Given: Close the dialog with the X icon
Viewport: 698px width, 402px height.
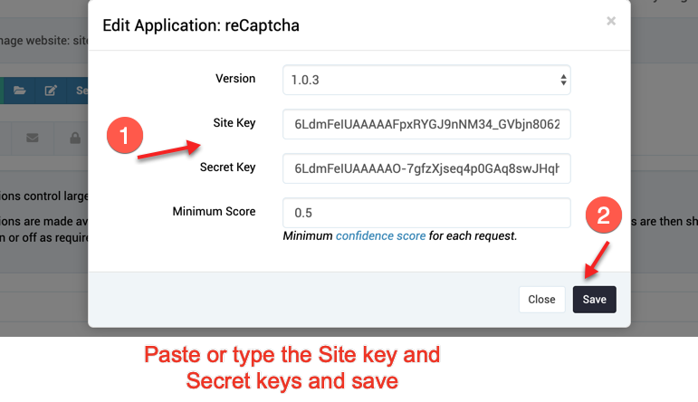Looking at the screenshot, I should pyautogui.click(x=611, y=21).
